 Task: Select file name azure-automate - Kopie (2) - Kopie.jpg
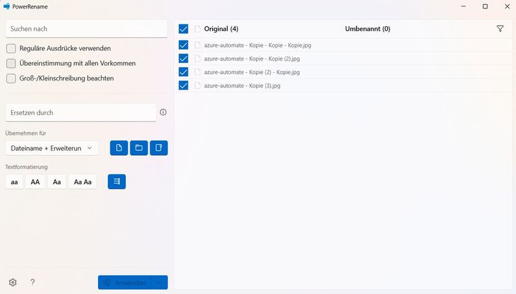tap(252, 72)
